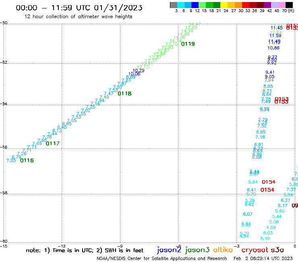
Task: Click the wave height value 6.07
Action: tap(248, 214)
